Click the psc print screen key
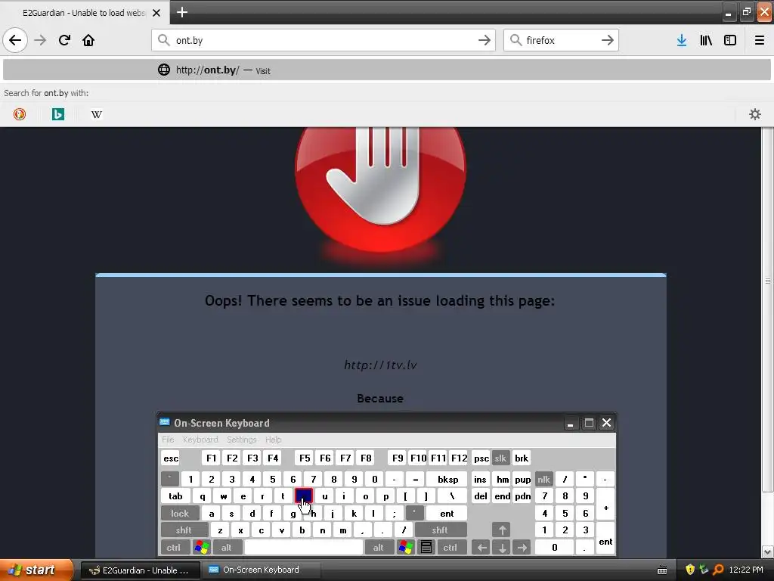This screenshot has height=581, width=774. tap(481, 458)
